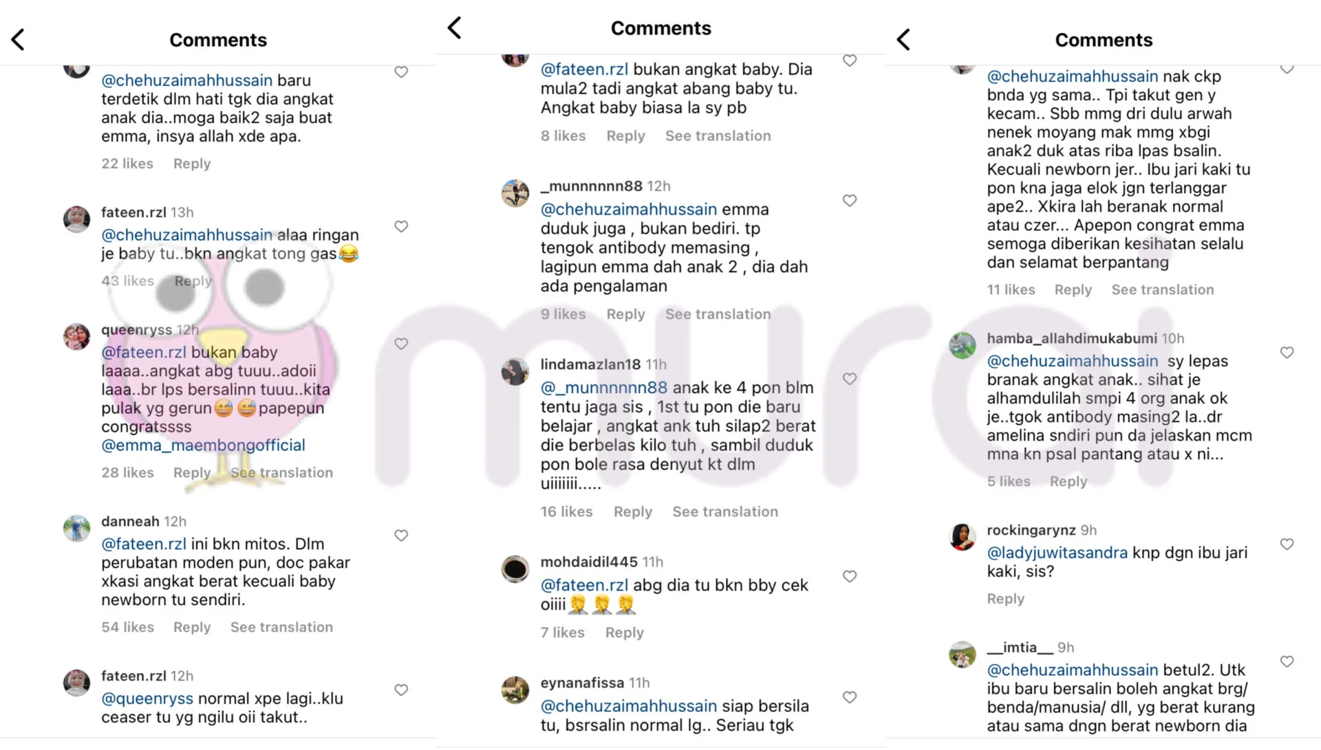
Task: View likes on queenryss's comment (28 likes)
Action: [x=127, y=472]
